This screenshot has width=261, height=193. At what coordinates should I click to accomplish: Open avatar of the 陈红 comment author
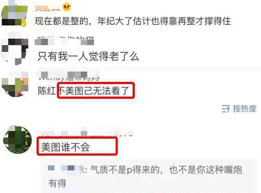pyautogui.click(x=15, y=84)
